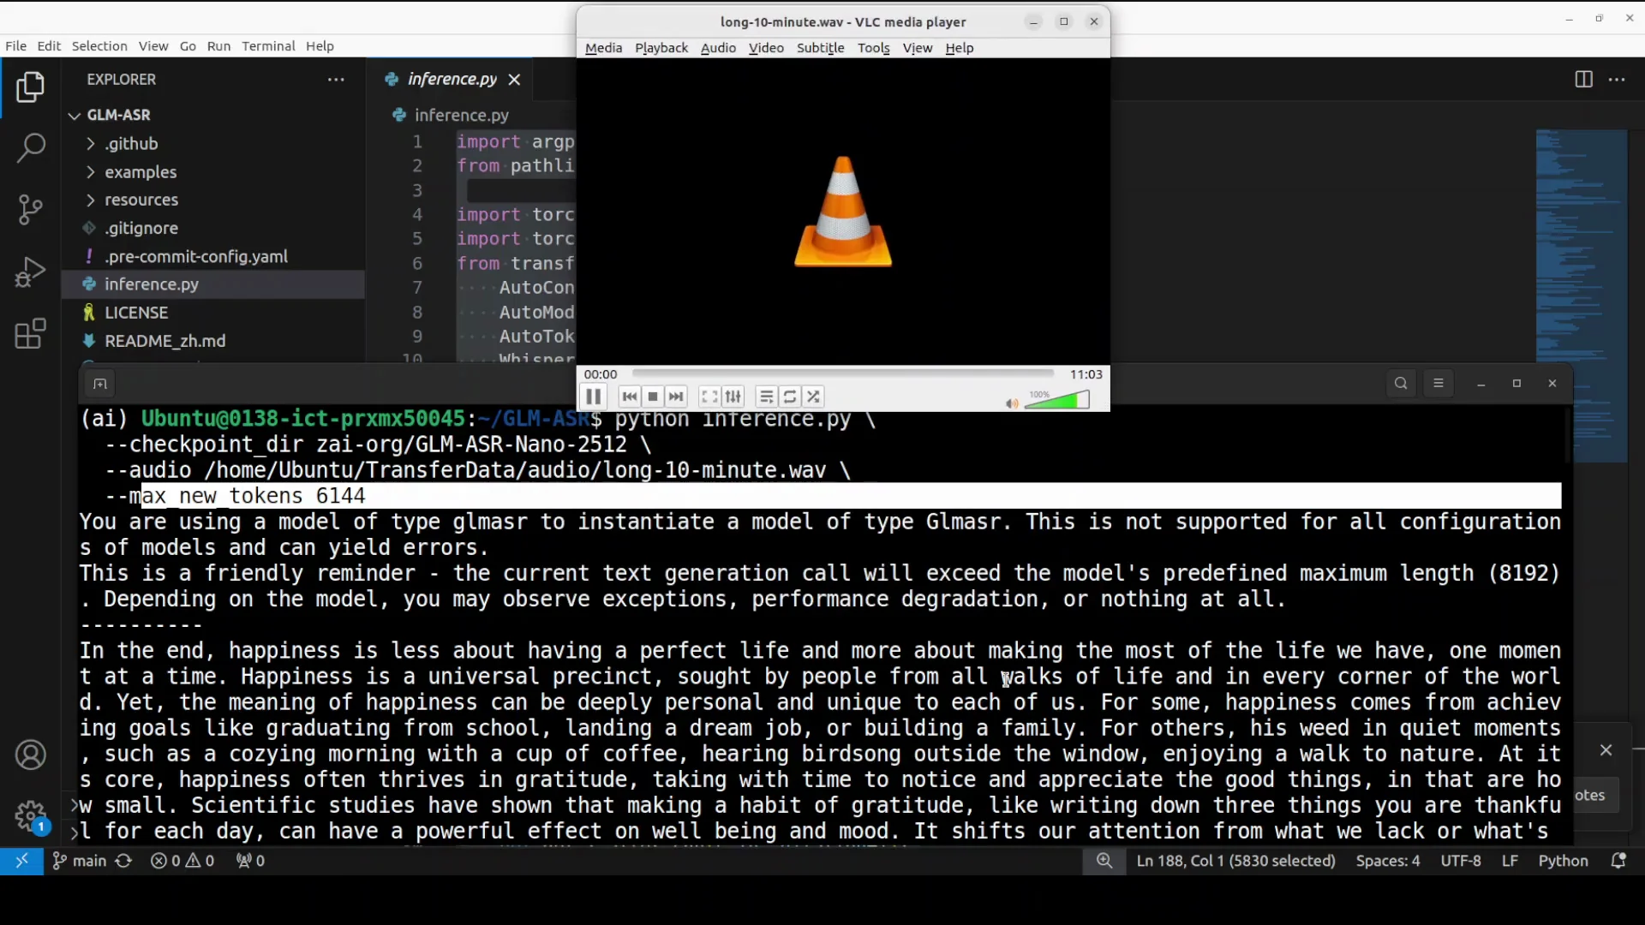Image resolution: width=1645 pixels, height=925 pixels.
Task: Mute VLC audio via speaker icon
Action: pos(1012,403)
